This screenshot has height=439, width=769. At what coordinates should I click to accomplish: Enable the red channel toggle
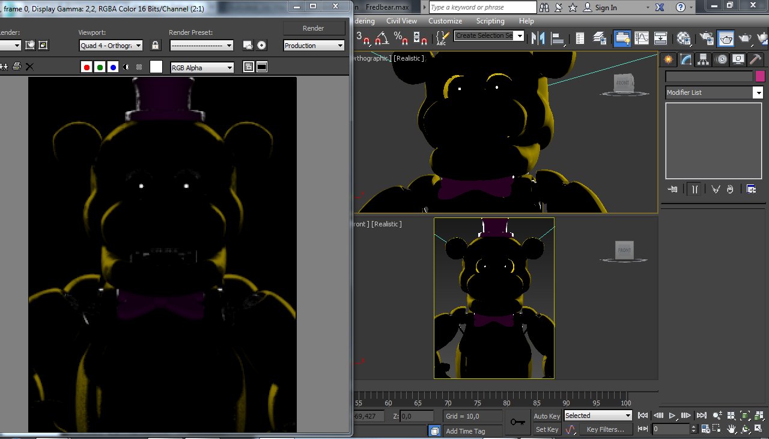coord(87,67)
